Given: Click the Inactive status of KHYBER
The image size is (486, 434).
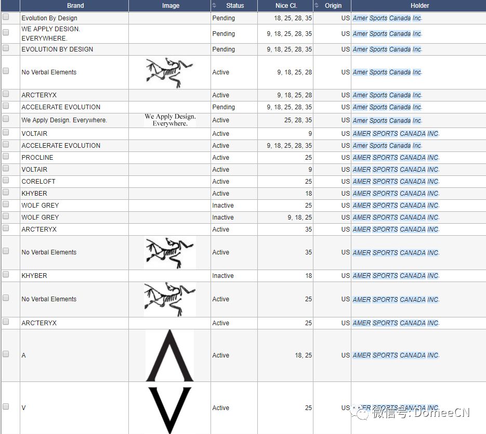Looking at the screenshot, I should click(223, 275).
